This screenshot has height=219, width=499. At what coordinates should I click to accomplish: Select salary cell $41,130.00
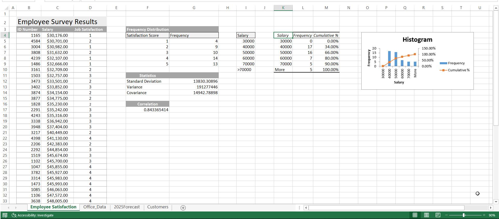(x=57, y=138)
